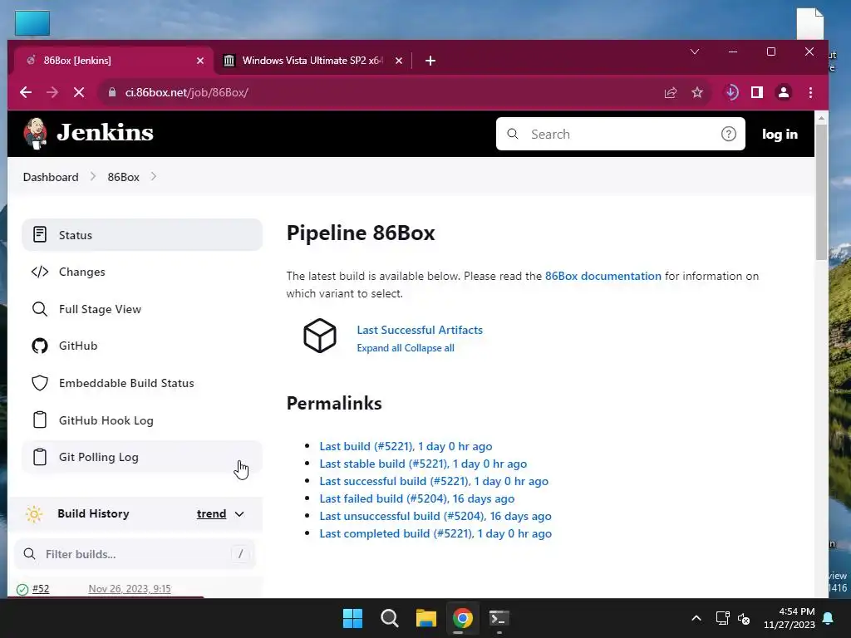Close the 86Box [Jenkins] tab

[x=200, y=60]
